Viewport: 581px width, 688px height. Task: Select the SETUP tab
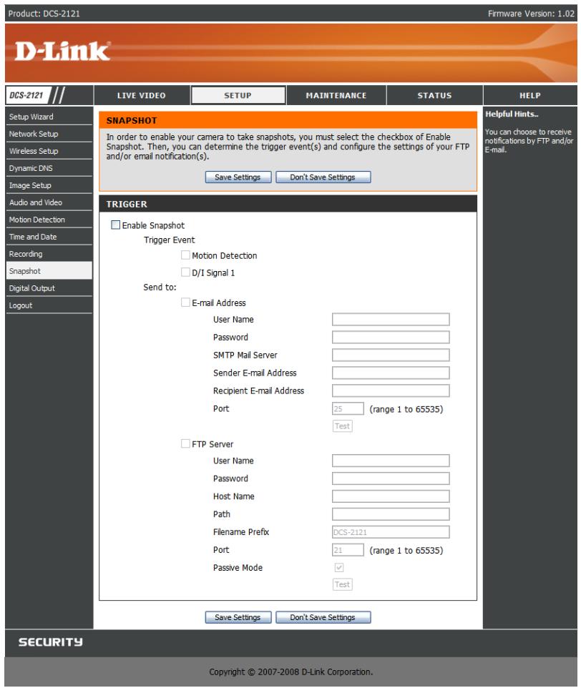click(x=238, y=95)
